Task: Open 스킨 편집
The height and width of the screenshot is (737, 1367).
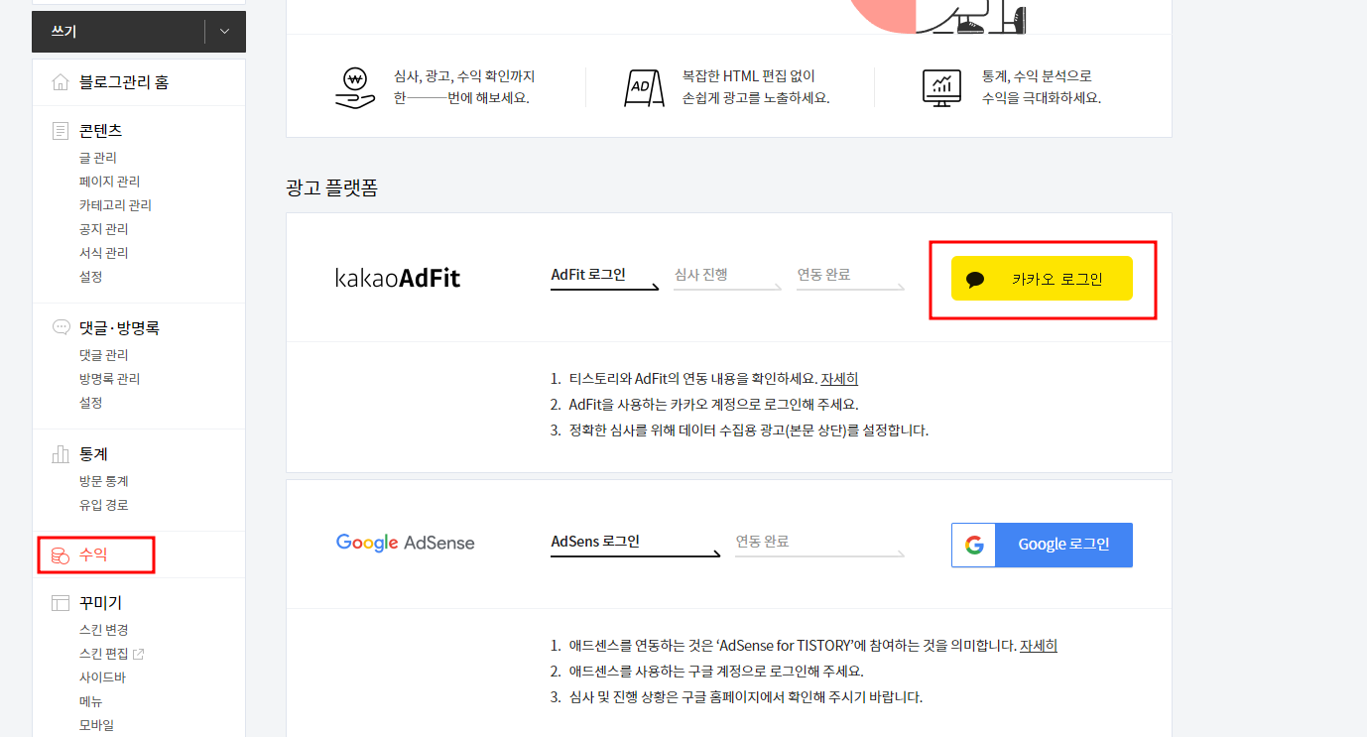Action: (x=104, y=654)
